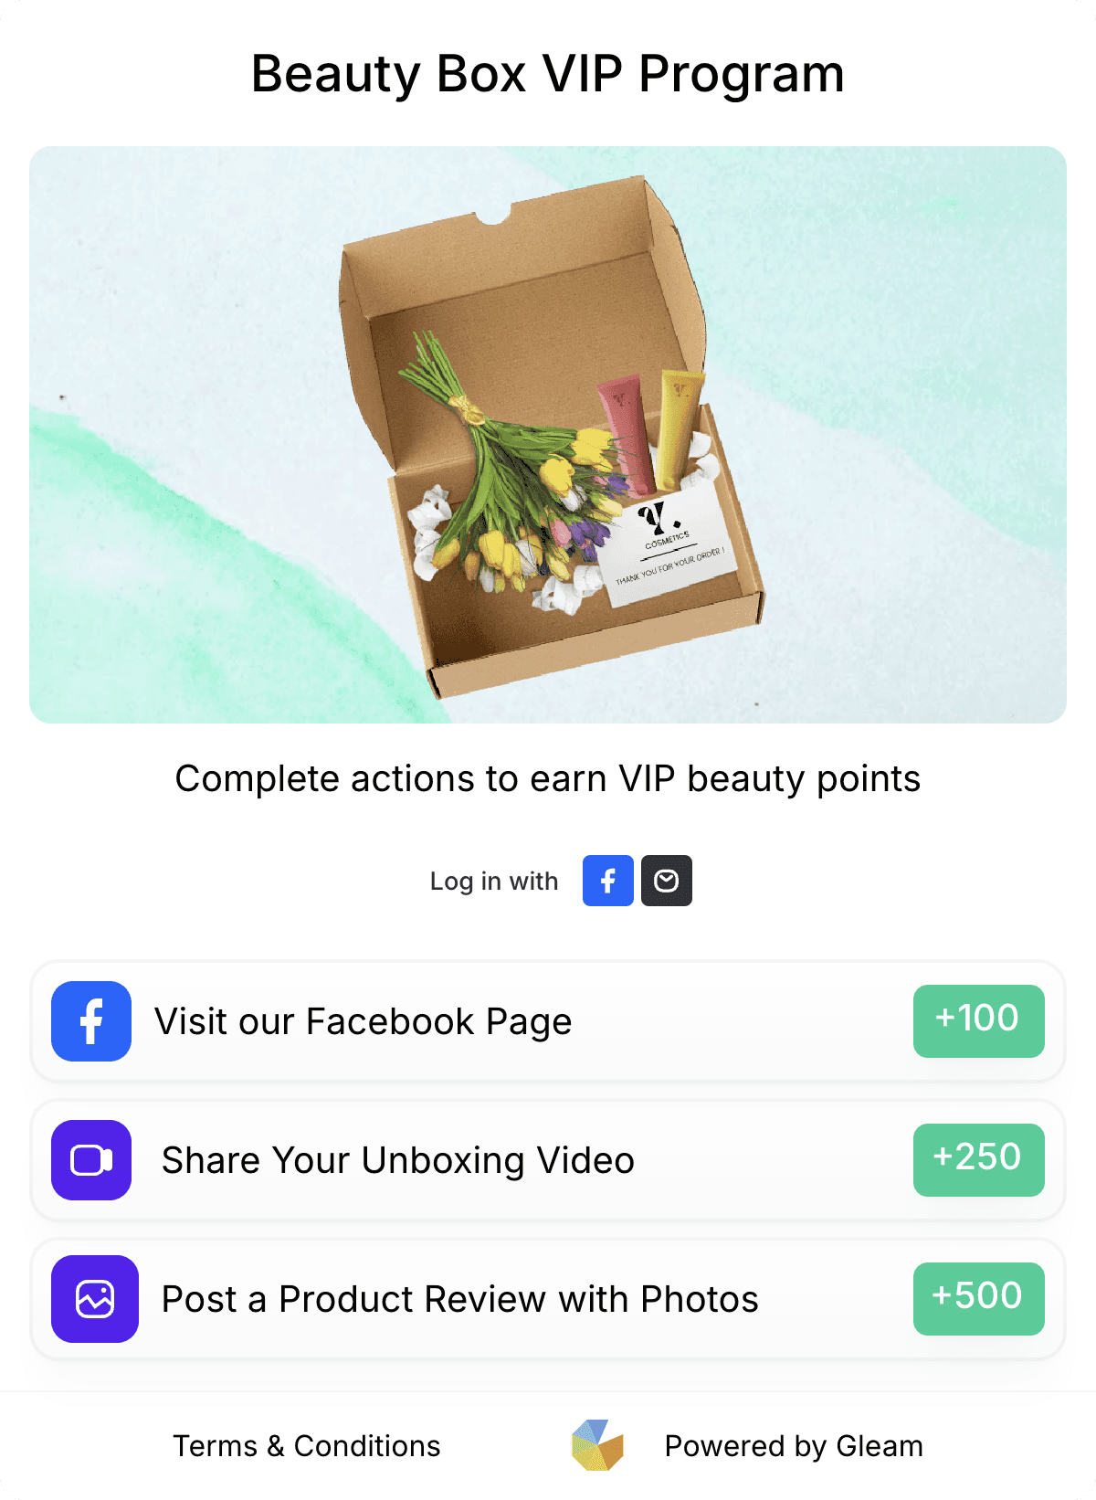Log in with the email envelope icon
1096x1500 pixels.
point(667,881)
